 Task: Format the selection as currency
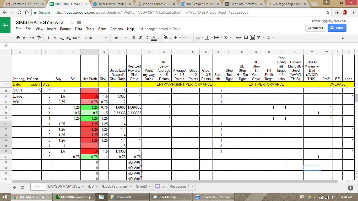tap(48, 38)
